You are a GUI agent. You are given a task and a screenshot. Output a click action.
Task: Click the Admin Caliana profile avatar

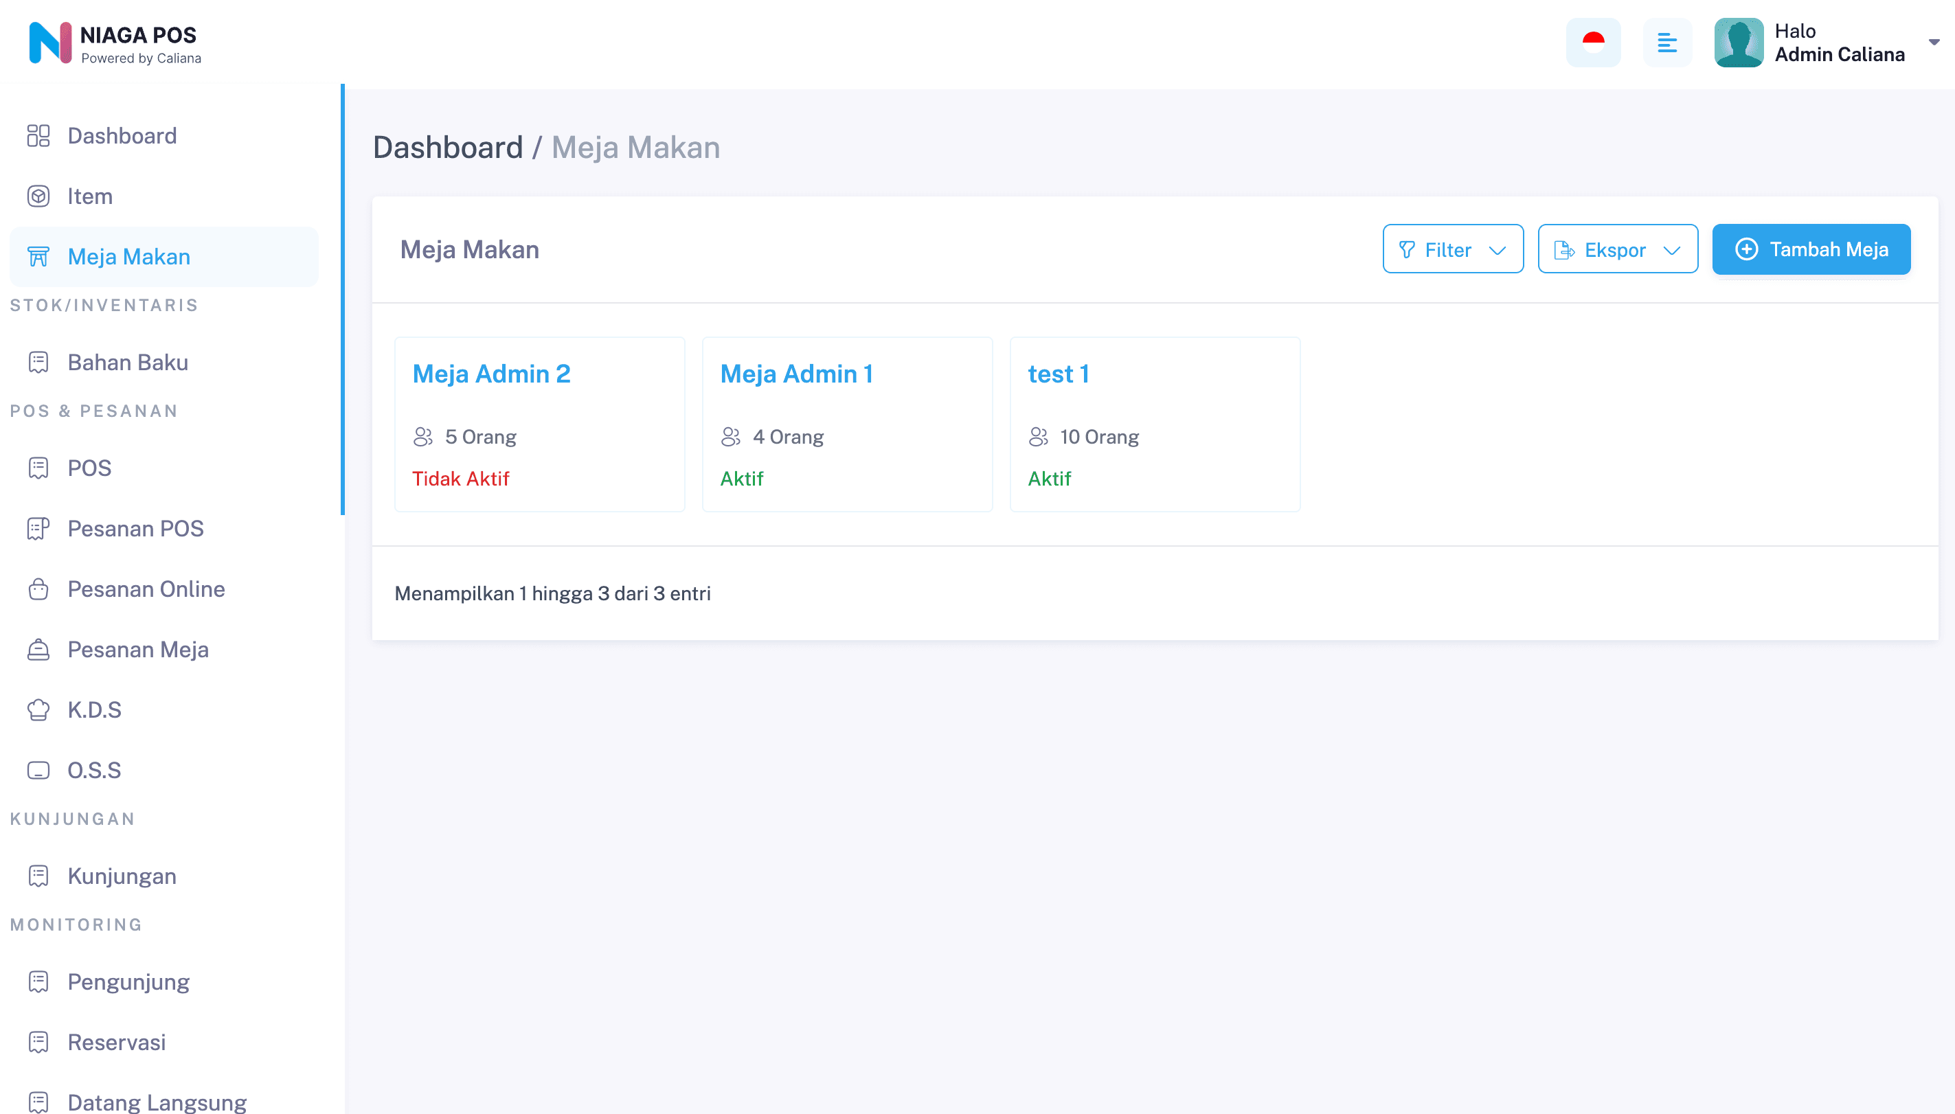(1739, 43)
